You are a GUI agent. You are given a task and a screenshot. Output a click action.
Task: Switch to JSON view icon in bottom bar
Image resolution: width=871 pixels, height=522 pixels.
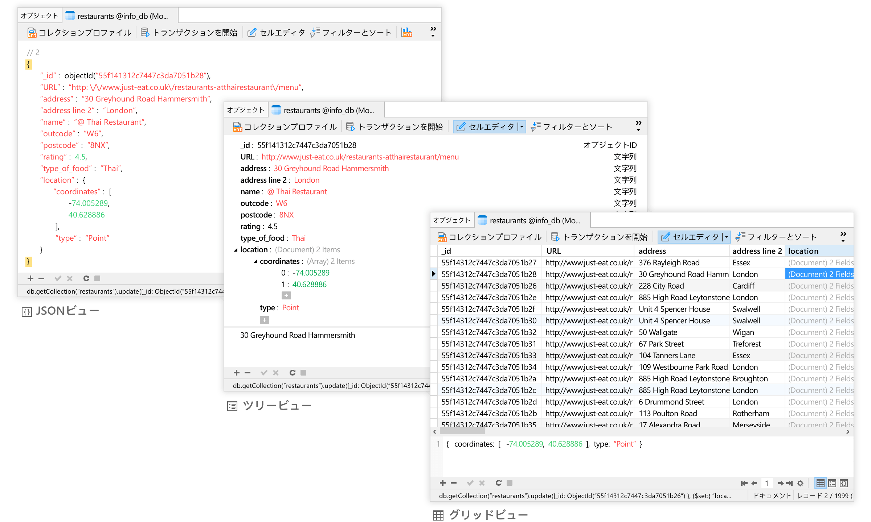[x=844, y=483]
